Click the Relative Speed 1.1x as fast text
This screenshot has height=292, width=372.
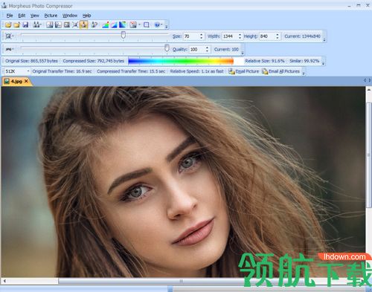click(x=196, y=71)
